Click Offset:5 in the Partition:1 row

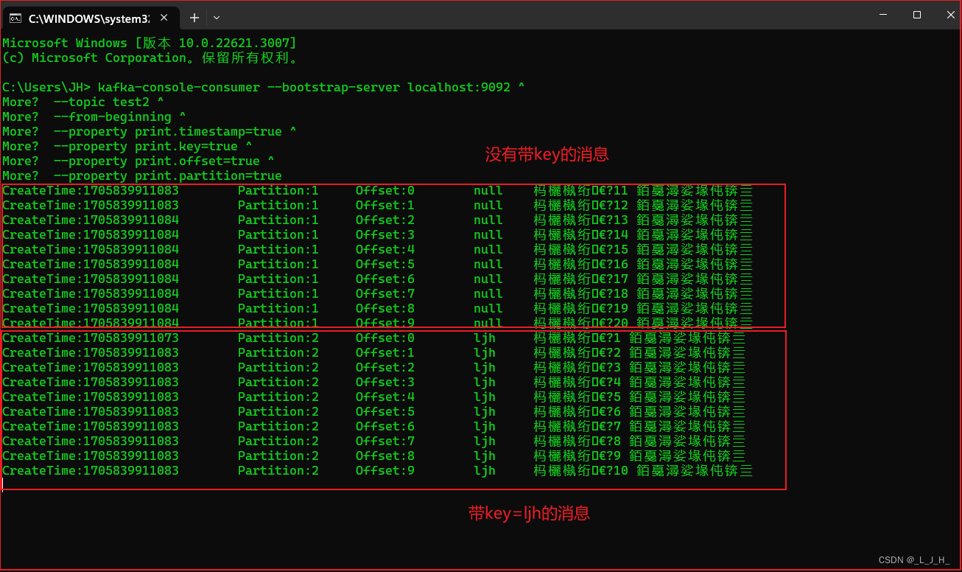(385, 264)
